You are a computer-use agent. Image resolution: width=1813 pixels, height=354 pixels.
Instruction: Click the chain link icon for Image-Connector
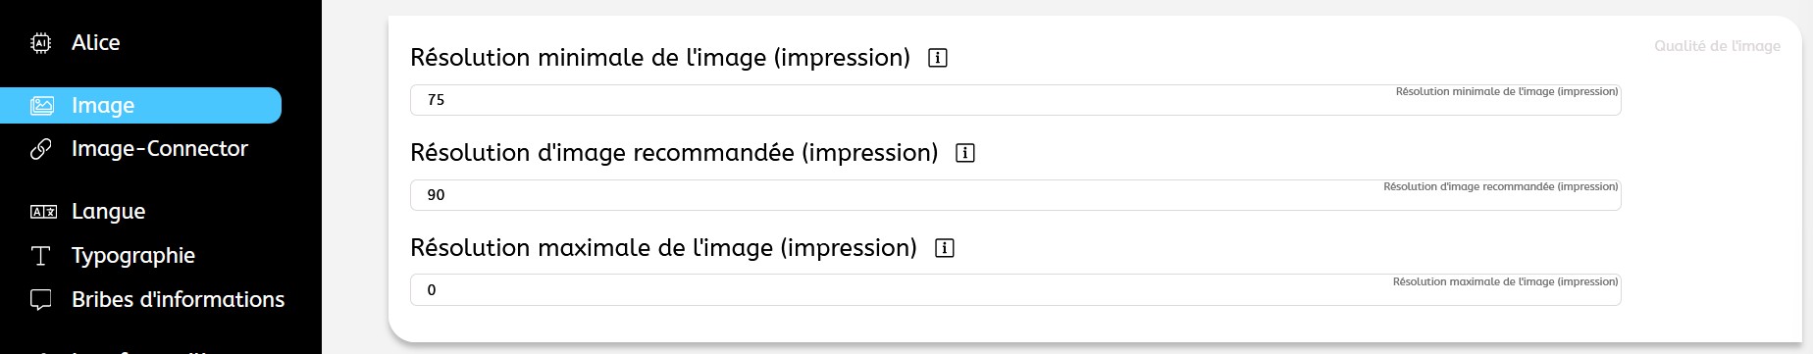coord(41,149)
